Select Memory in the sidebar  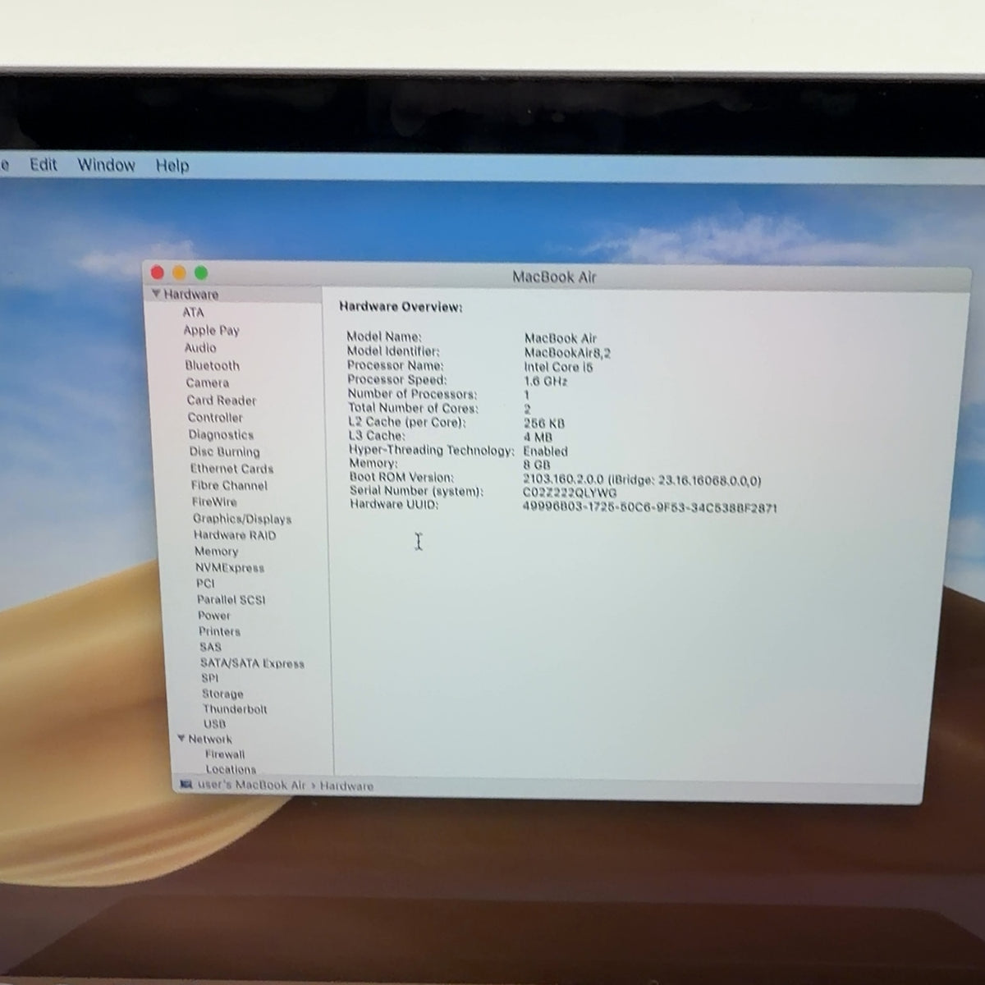(x=216, y=551)
